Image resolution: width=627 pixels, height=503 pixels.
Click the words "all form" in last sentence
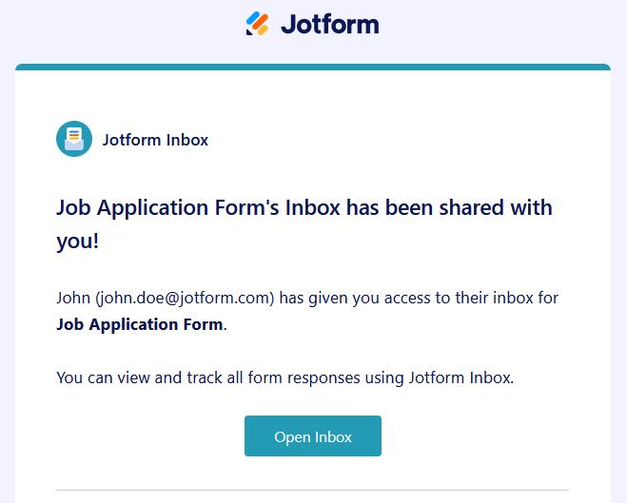tap(277, 377)
